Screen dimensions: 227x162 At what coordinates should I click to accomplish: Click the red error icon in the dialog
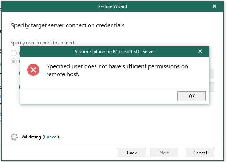coord(33,70)
